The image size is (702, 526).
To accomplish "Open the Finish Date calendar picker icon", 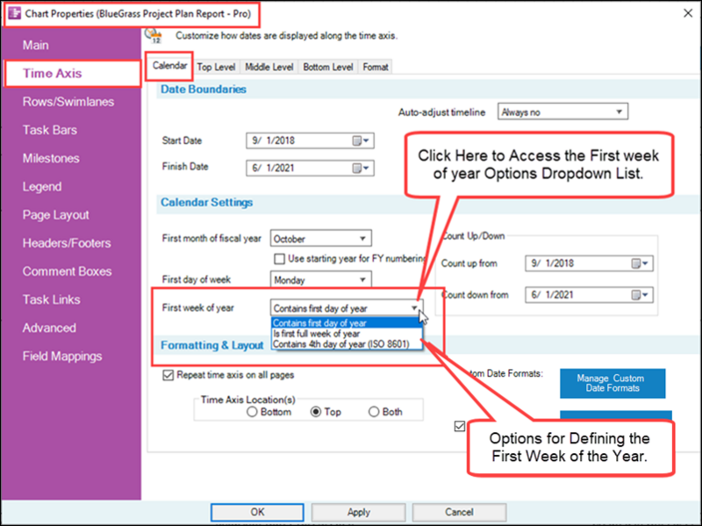I will [361, 169].
